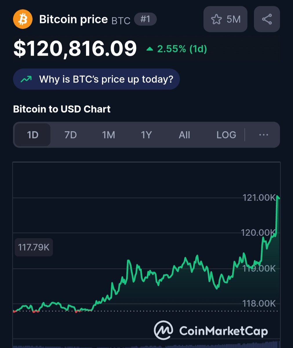The width and height of the screenshot is (293, 348).
Task: Tap the #1 rank badge
Action: [x=145, y=19]
